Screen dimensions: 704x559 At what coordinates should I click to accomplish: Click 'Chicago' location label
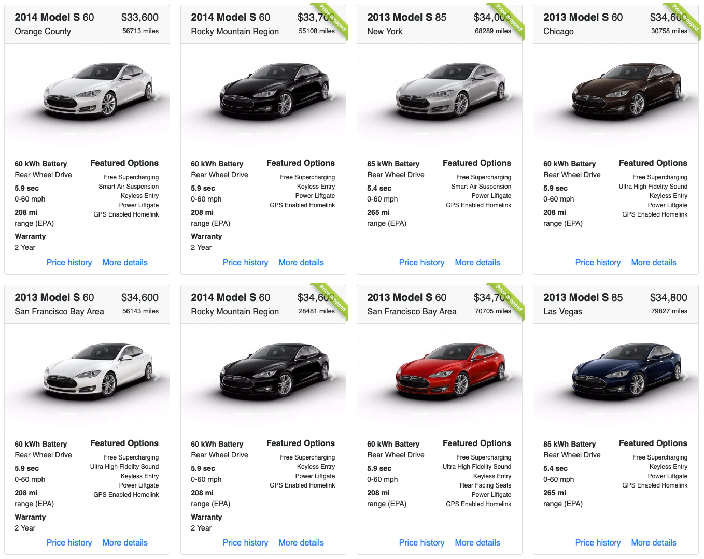coord(558,31)
